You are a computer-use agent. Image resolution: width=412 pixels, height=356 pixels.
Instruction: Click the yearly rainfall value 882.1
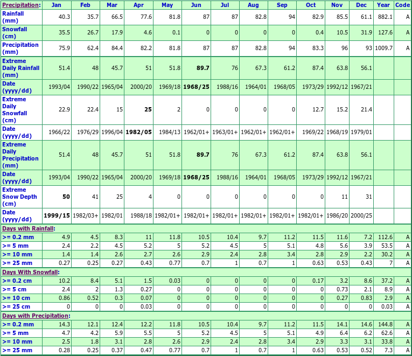click(385, 17)
